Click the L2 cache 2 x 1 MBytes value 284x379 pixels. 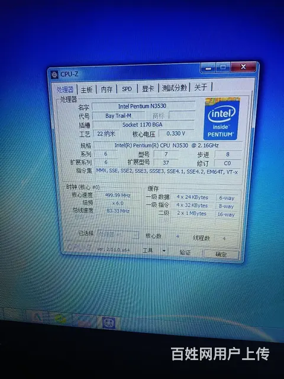tap(192, 214)
